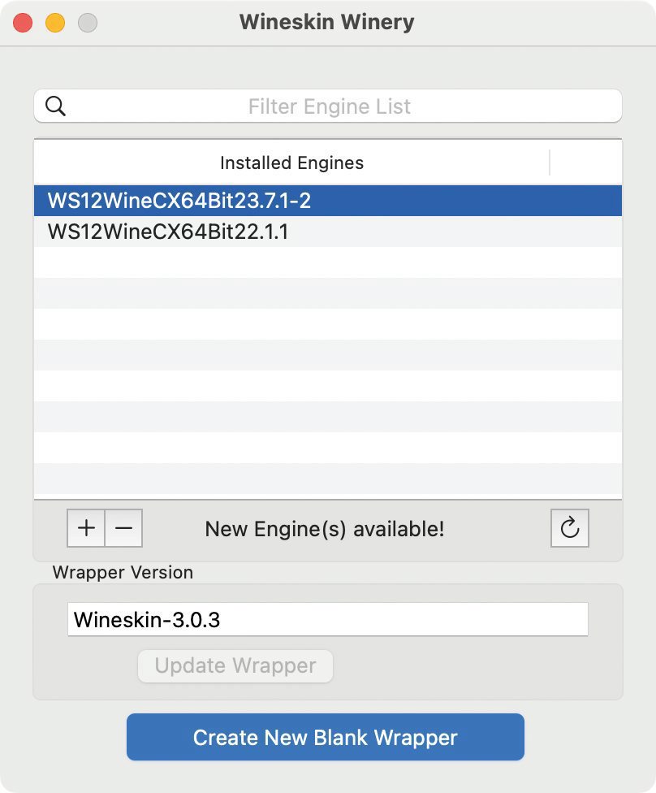Viewport: 656px width, 793px height.
Task: Click the plus icon to add engine
Action: click(x=86, y=528)
